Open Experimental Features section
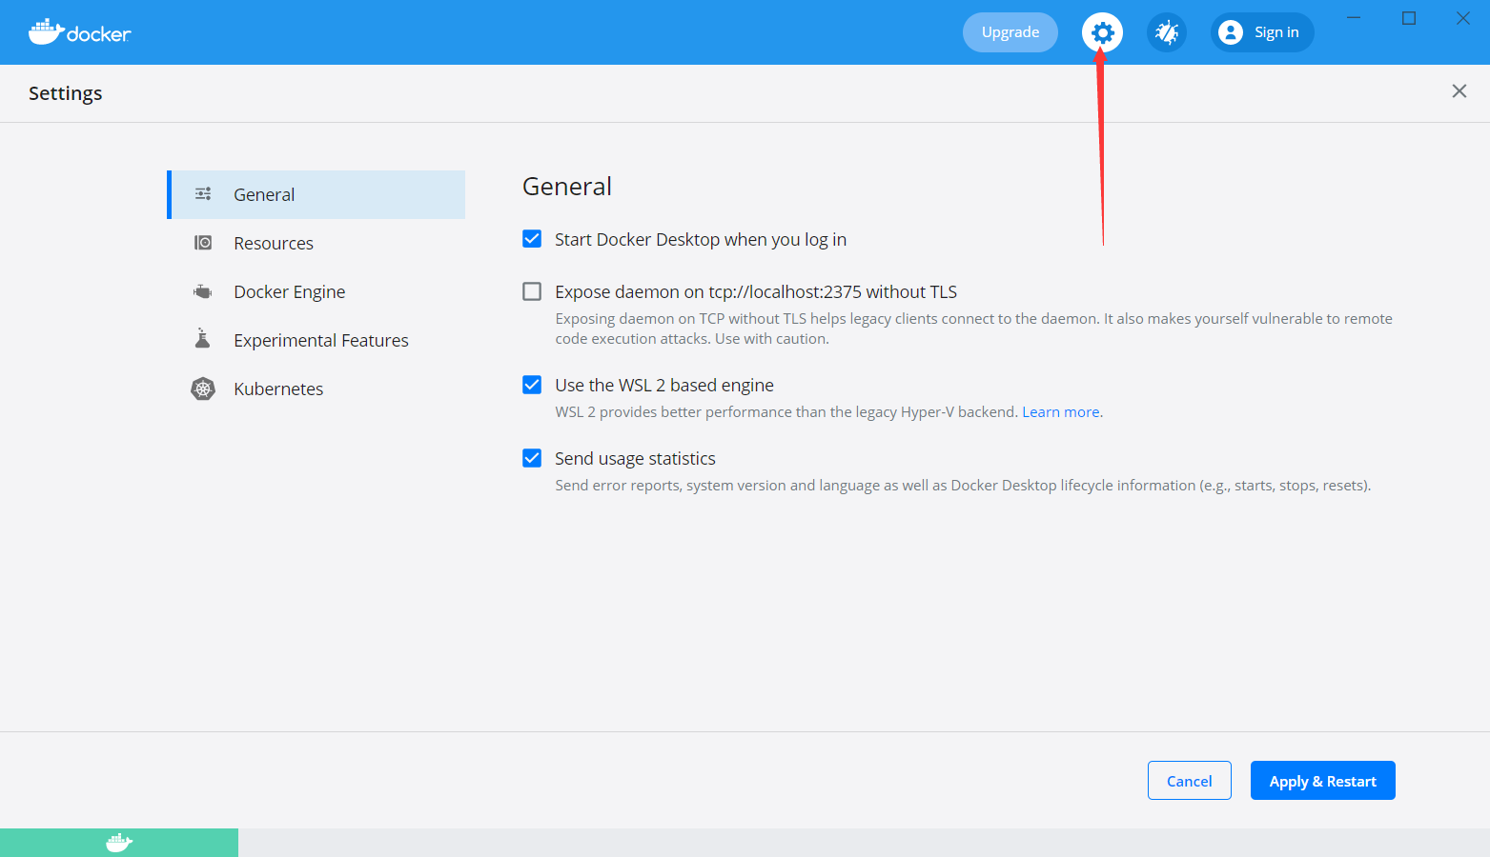Image resolution: width=1490 pixels, height=857 pixels. pos(316,340)
